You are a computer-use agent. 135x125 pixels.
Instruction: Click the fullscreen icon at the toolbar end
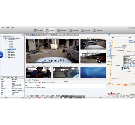(78, 35)
